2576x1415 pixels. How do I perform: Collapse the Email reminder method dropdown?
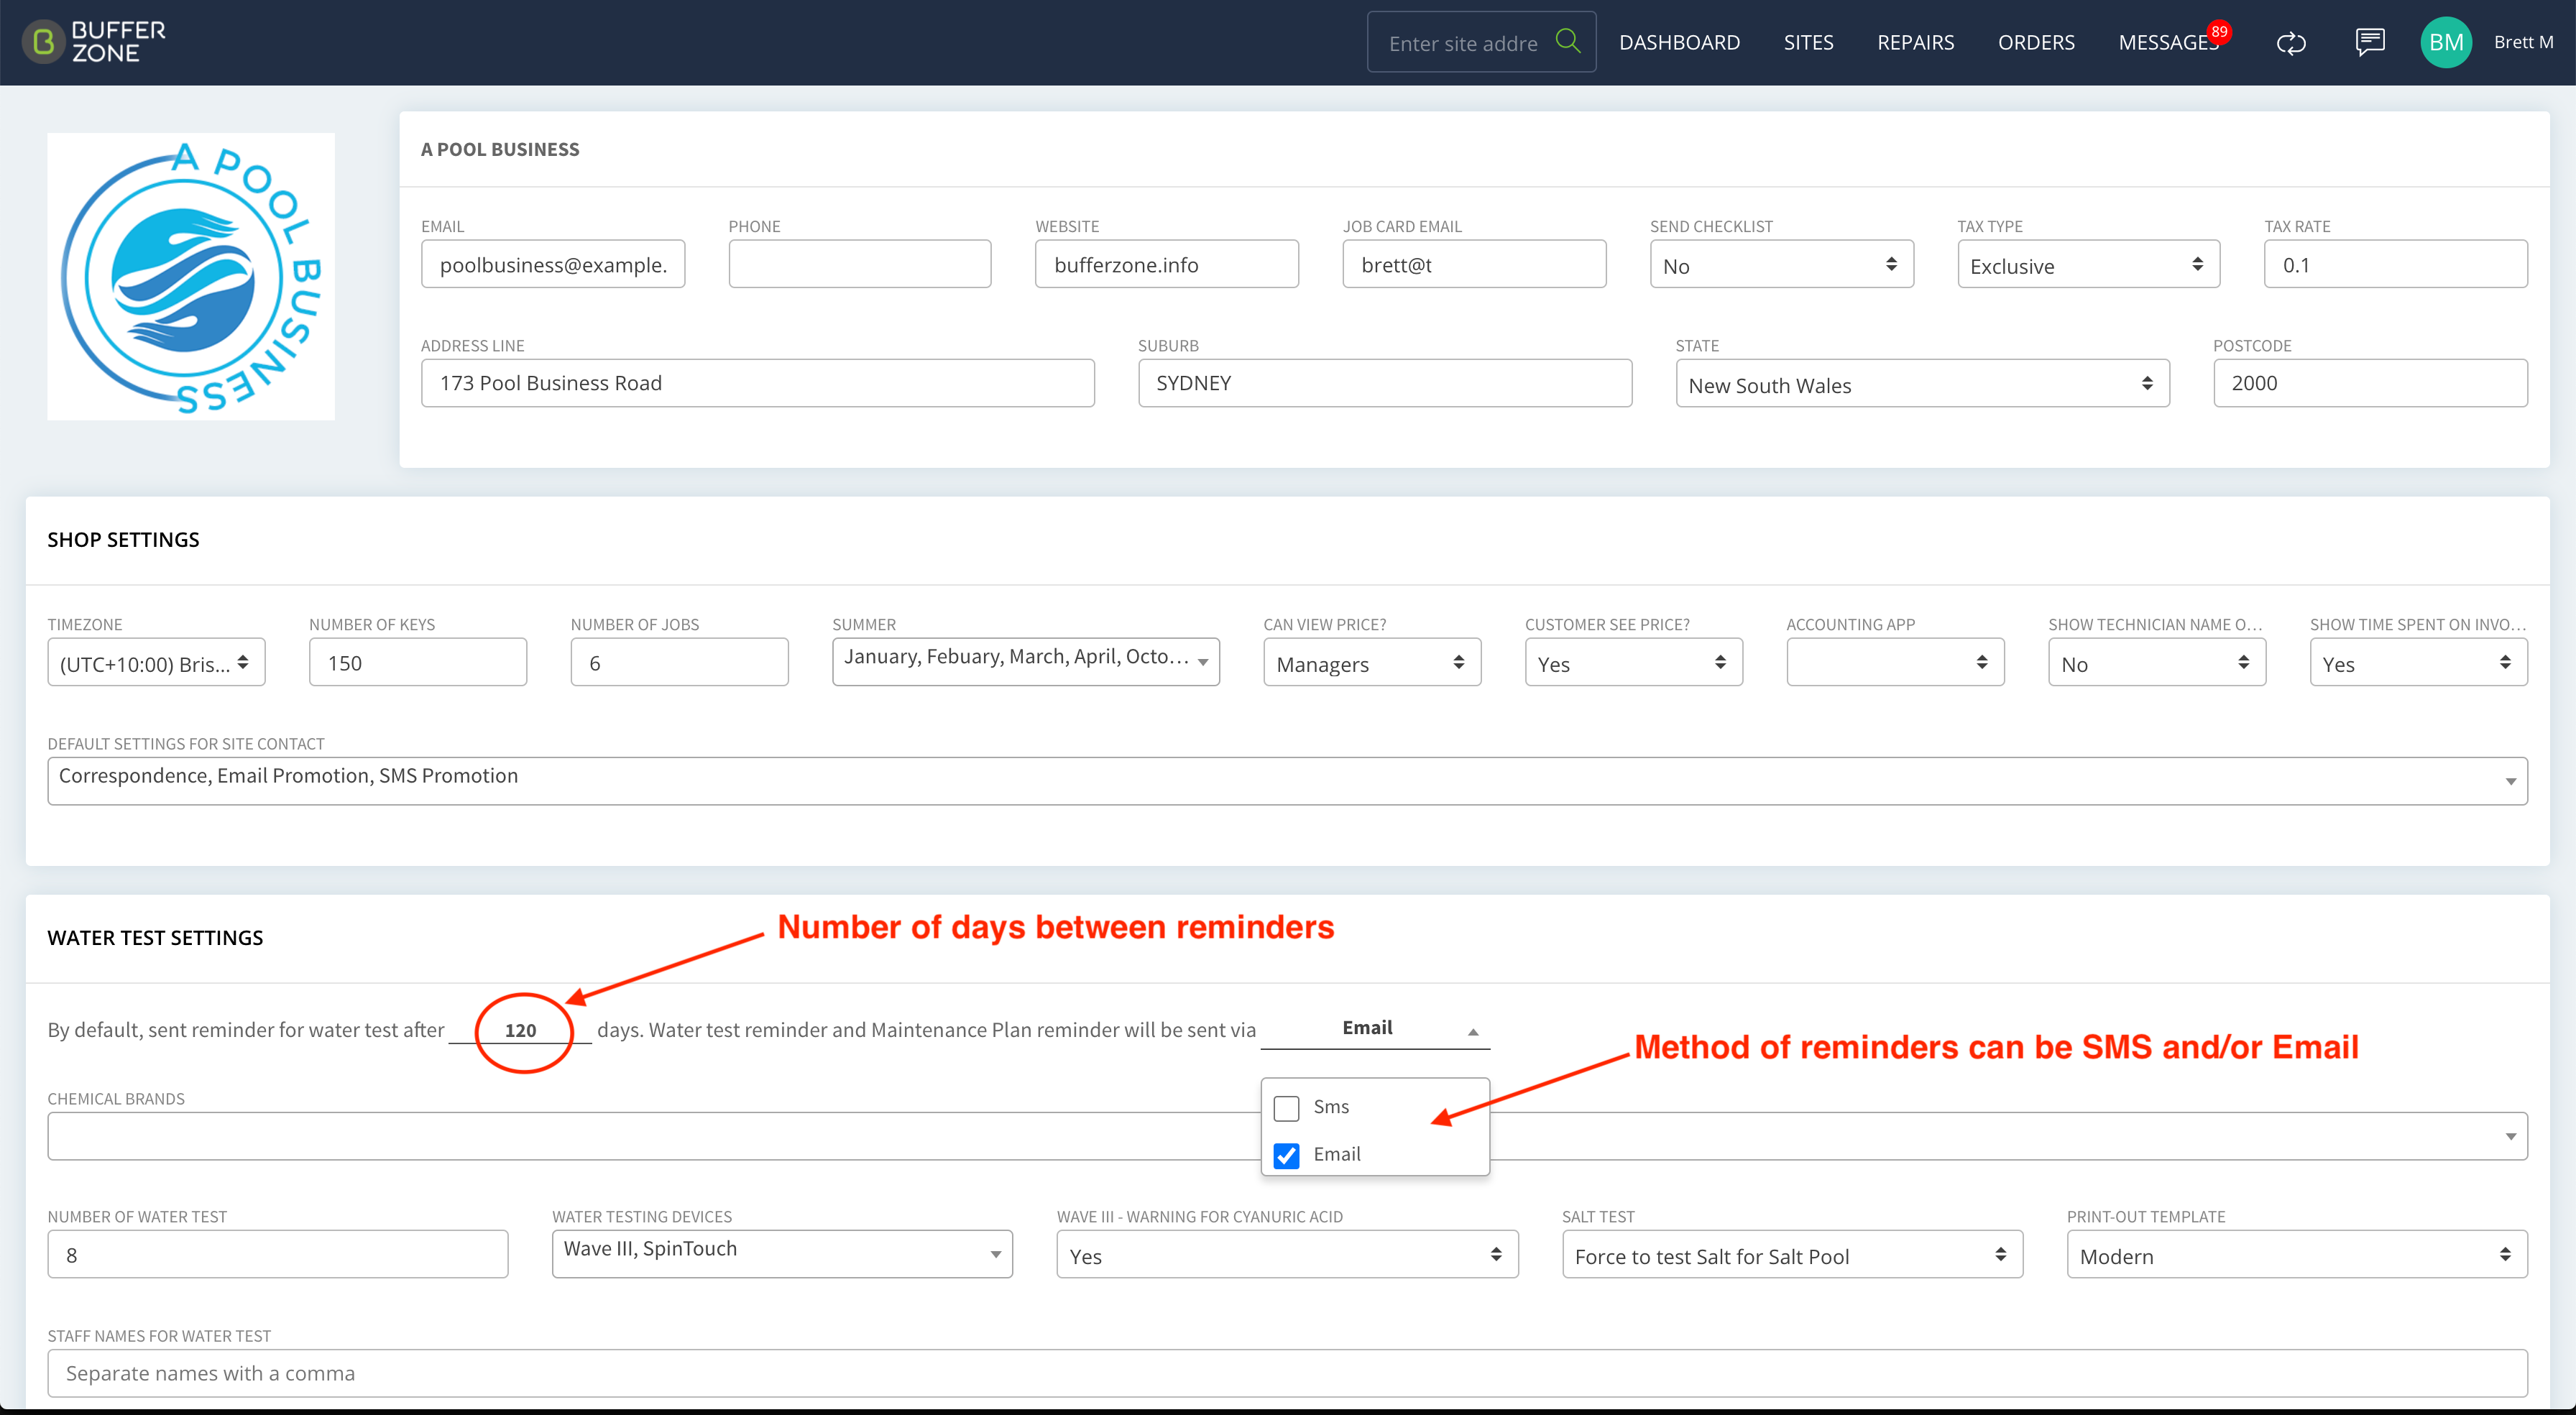tap(1375, 1029)
